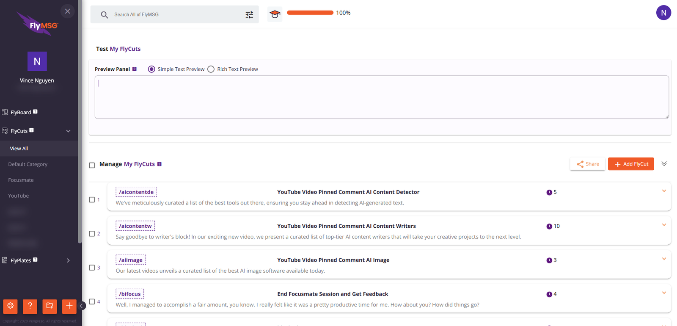Viewport: 677px width, 326px height.
Task: Click the Add FlyCut button
Action: pos(631,164)
